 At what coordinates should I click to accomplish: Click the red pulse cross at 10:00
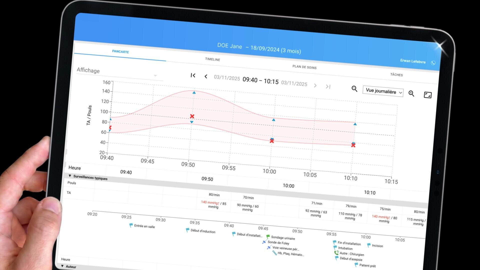272,141
